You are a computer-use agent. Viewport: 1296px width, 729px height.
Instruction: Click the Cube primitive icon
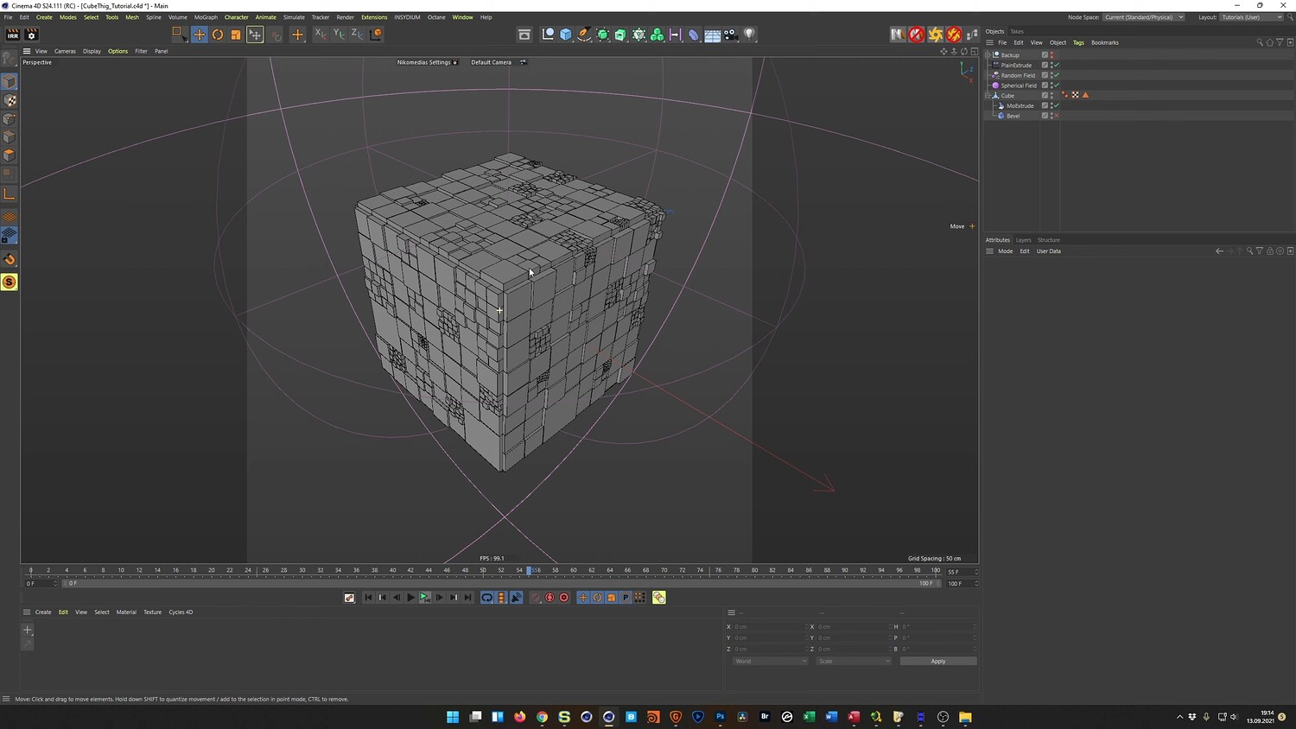coord(566,35)
